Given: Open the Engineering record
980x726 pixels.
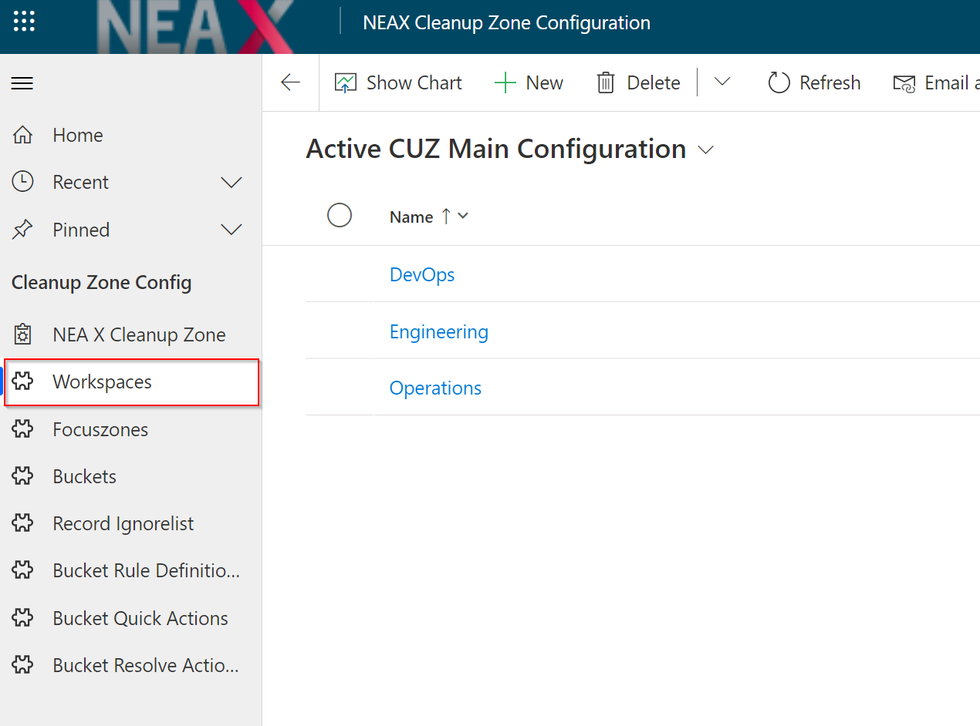Looking at the screenshot, I should point(438,331).
